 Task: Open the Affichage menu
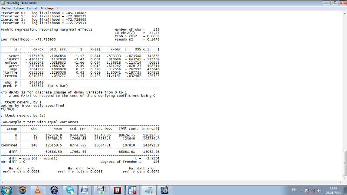[x=47, y=8]
